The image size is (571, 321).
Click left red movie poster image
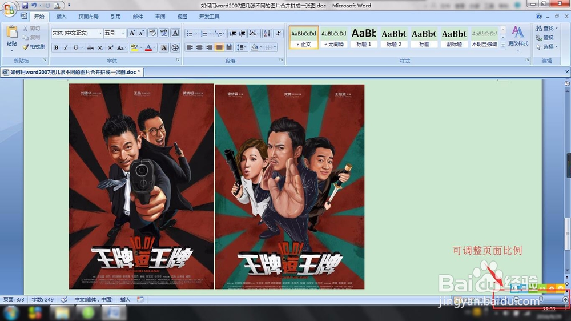142,186
